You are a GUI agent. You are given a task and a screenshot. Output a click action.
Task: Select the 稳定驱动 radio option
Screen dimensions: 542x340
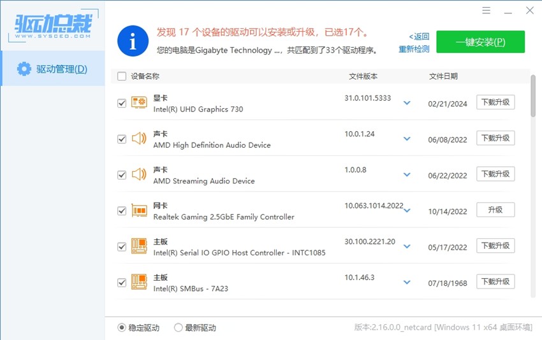tap(122, 327)
